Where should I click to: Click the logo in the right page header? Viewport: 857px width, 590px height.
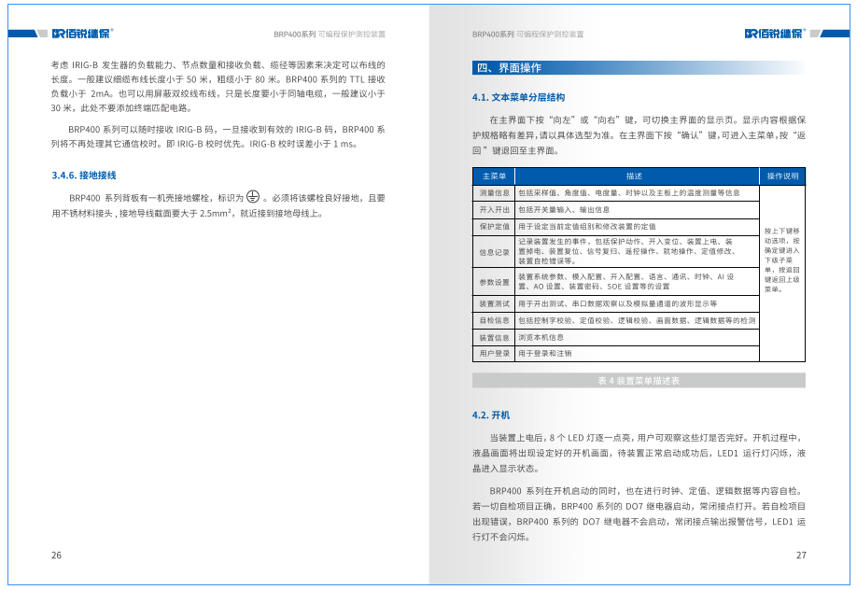[x=776, y=33]
